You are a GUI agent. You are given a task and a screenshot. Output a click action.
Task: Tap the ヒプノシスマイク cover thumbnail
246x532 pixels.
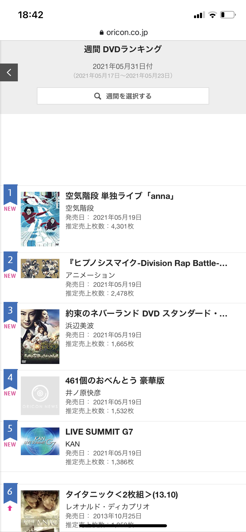tap(40, 268)
